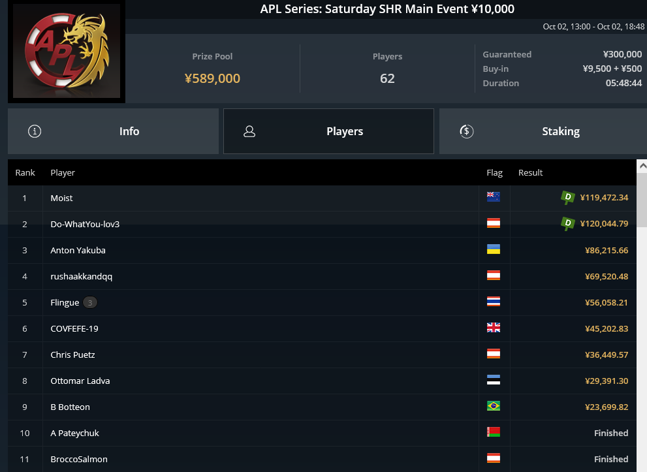Click the Players tab person icon
Image resolution: width=647 pixels, height=472 pixels.
(x=249, y=131)
